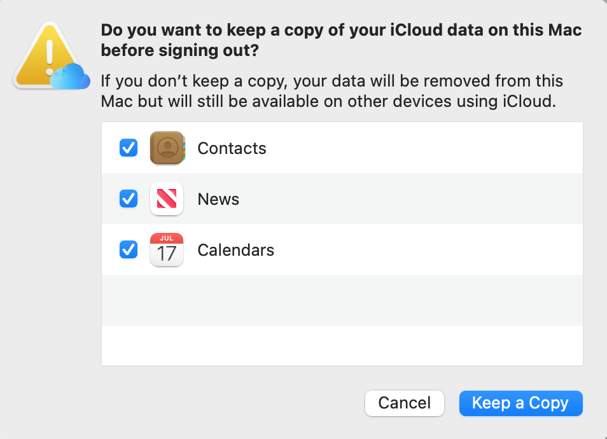Select the JUL 17 calendar icon

pyautogui.click(x=166, y=249)
